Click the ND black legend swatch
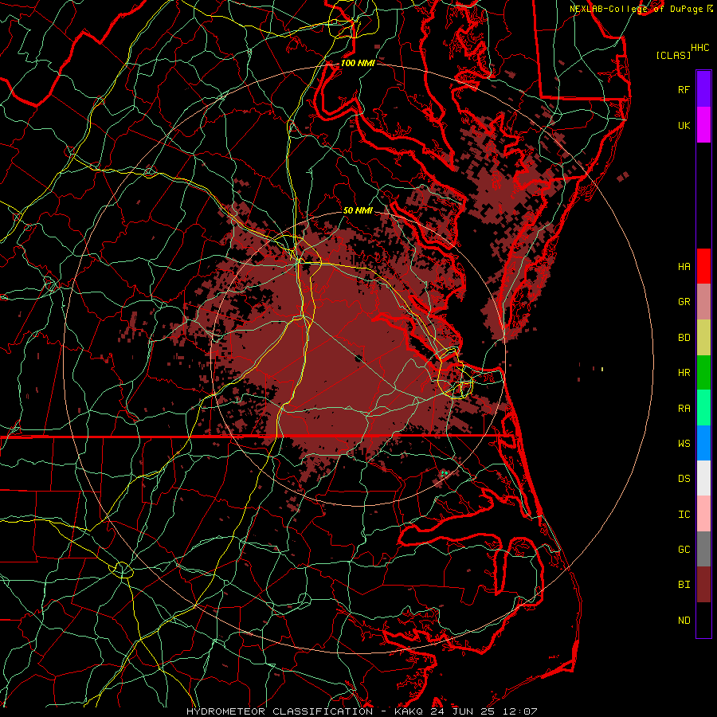 tap(703, 620)
